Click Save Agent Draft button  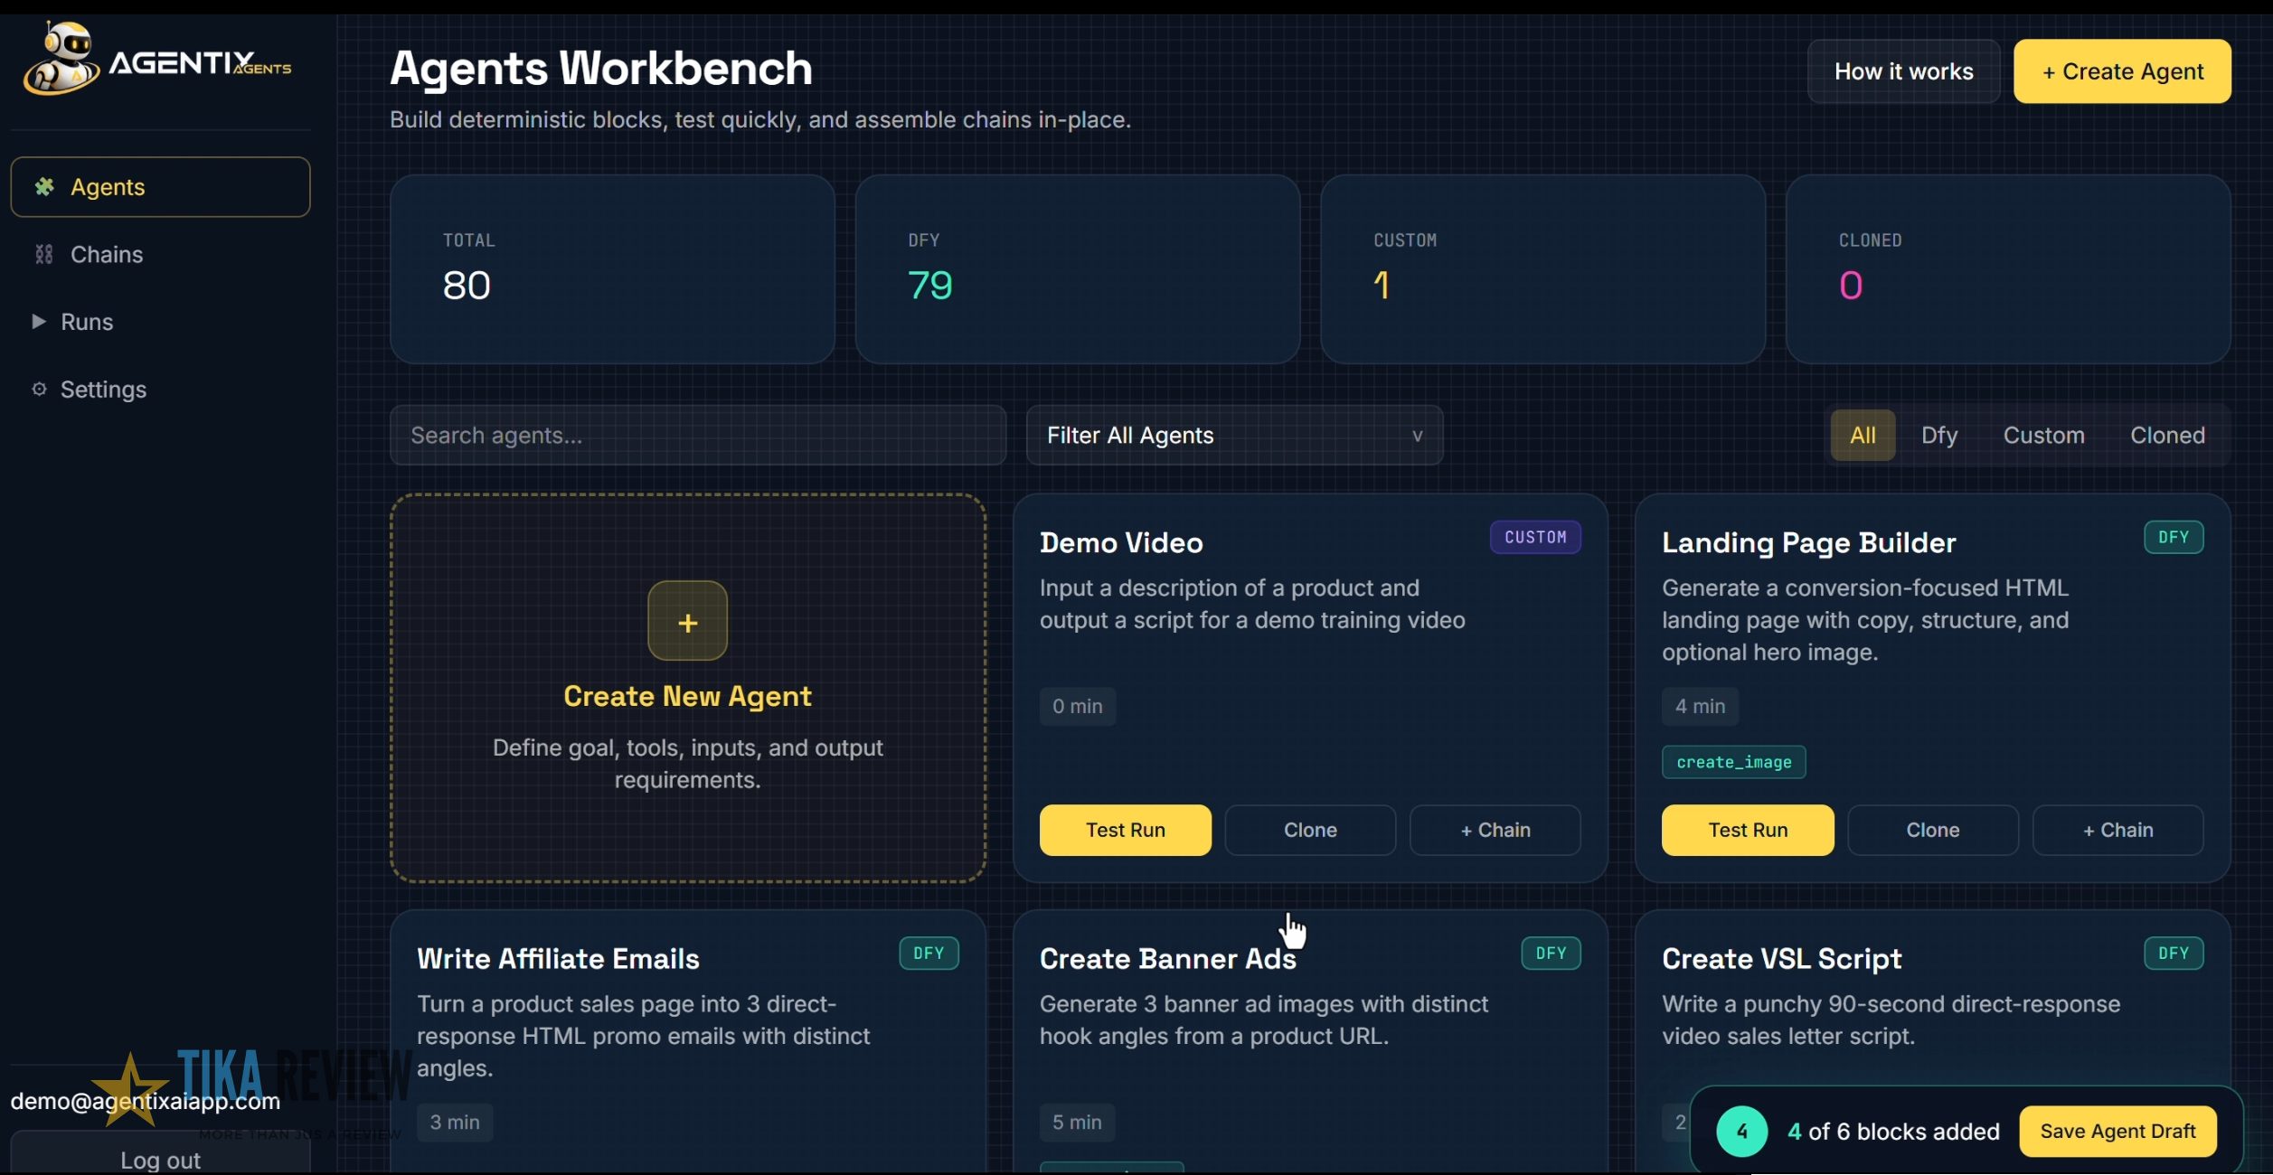[2117, 1131]
